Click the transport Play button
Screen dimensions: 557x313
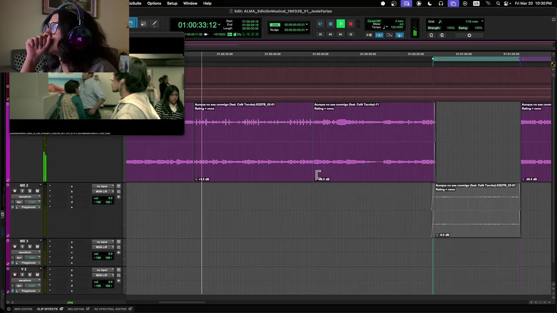[341, 23]
